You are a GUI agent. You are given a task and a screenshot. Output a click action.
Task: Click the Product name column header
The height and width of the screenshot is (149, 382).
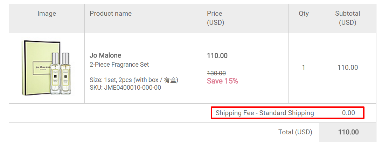tap(111, 14)
